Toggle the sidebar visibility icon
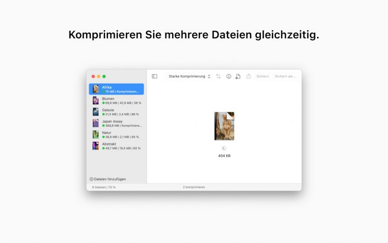Image resolution: width=388 pixels, height=243 pixels. coord(155,76)
